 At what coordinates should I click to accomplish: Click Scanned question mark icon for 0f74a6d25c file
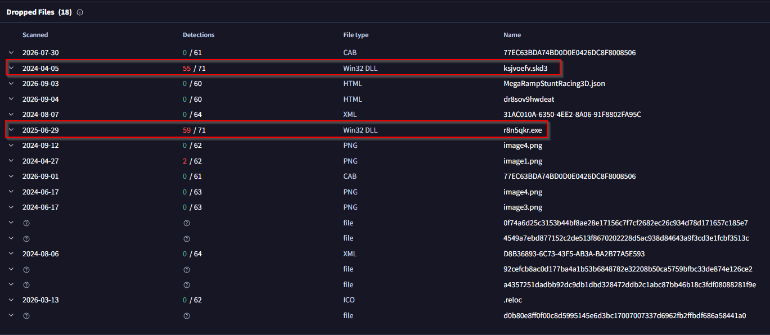[25, 223]
